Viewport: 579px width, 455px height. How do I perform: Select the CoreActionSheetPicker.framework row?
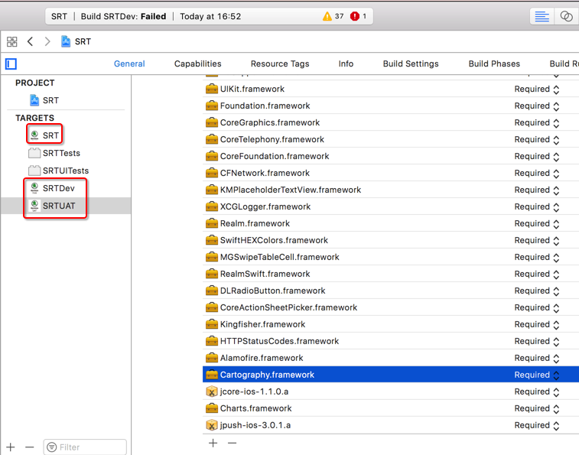(x=391, y=307)
